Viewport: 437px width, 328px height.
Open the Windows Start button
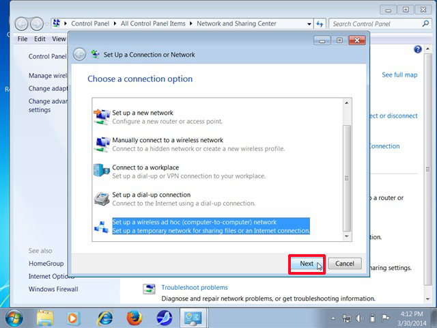pos(14,318)
